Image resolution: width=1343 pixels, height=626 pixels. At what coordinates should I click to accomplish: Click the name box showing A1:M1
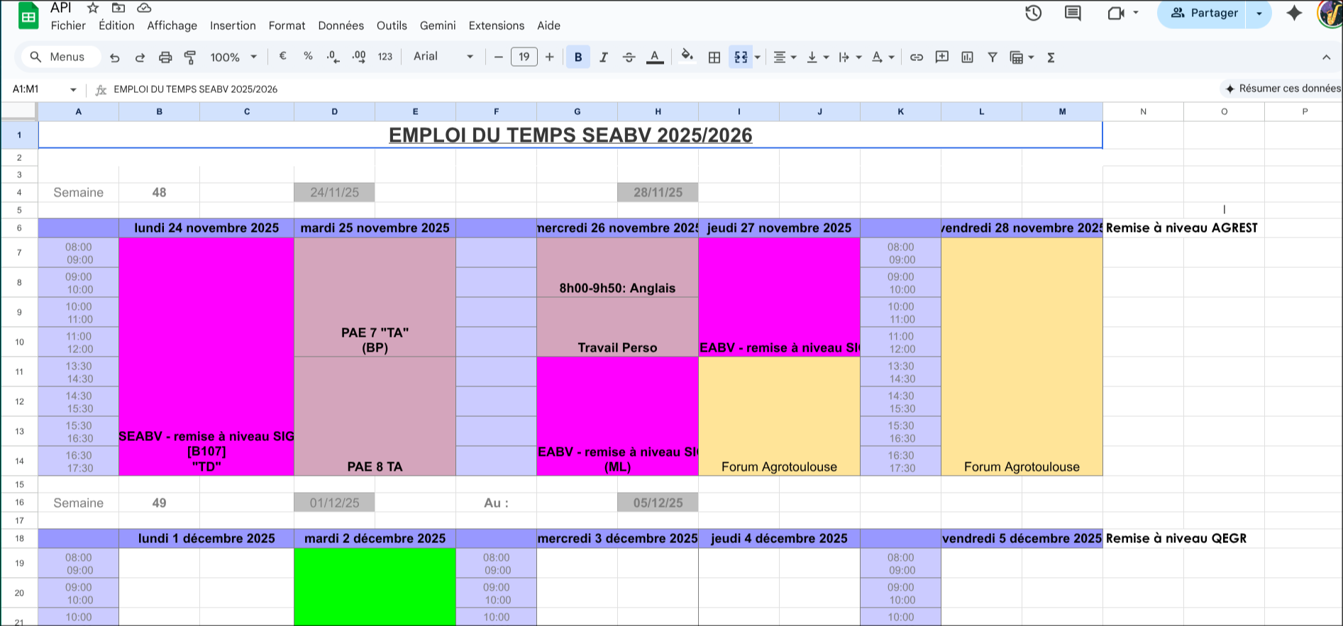37,89
